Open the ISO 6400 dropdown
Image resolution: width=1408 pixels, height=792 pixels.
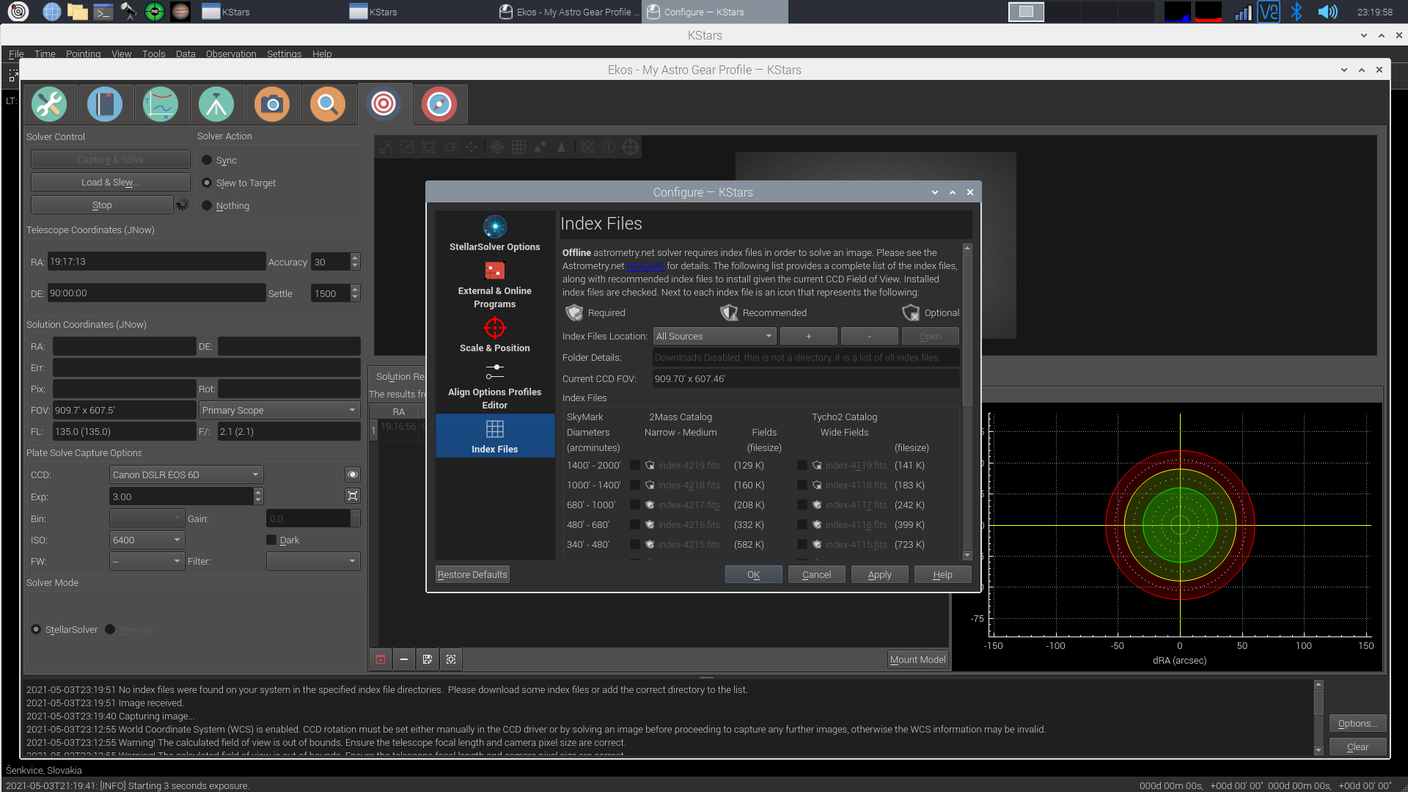[147, 540]
